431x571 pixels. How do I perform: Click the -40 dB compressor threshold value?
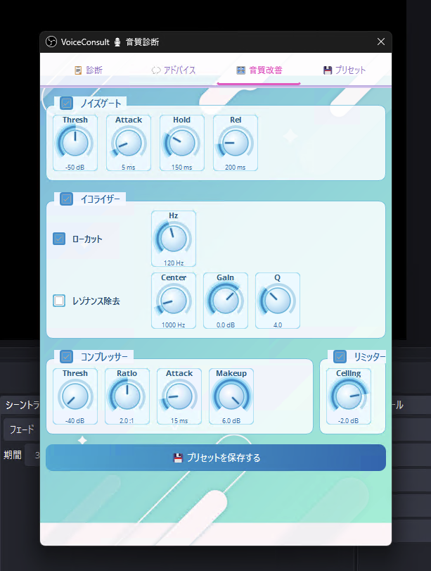[75, 420]
